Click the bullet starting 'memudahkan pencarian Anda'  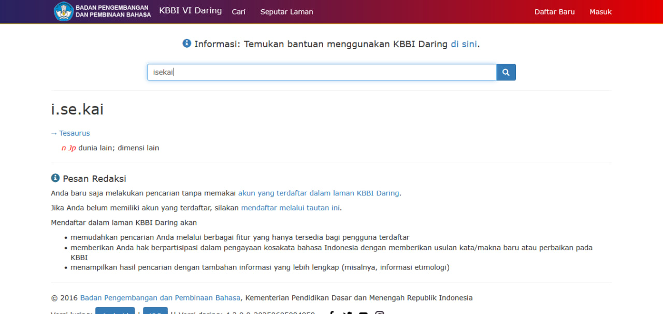(x=240, y=237)
